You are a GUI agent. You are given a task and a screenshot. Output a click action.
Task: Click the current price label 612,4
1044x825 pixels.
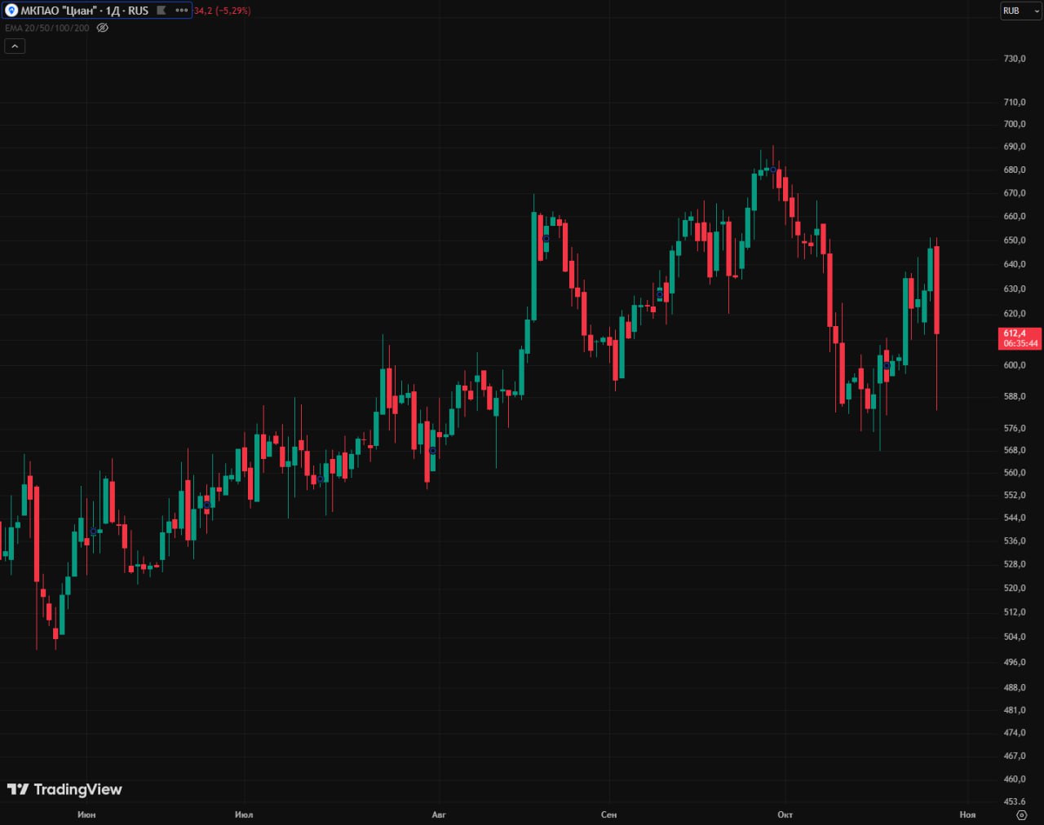click(1020, 338)
